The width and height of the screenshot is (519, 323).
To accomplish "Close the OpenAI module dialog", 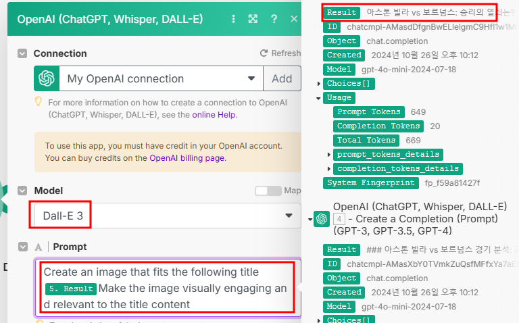I will 294,19.
